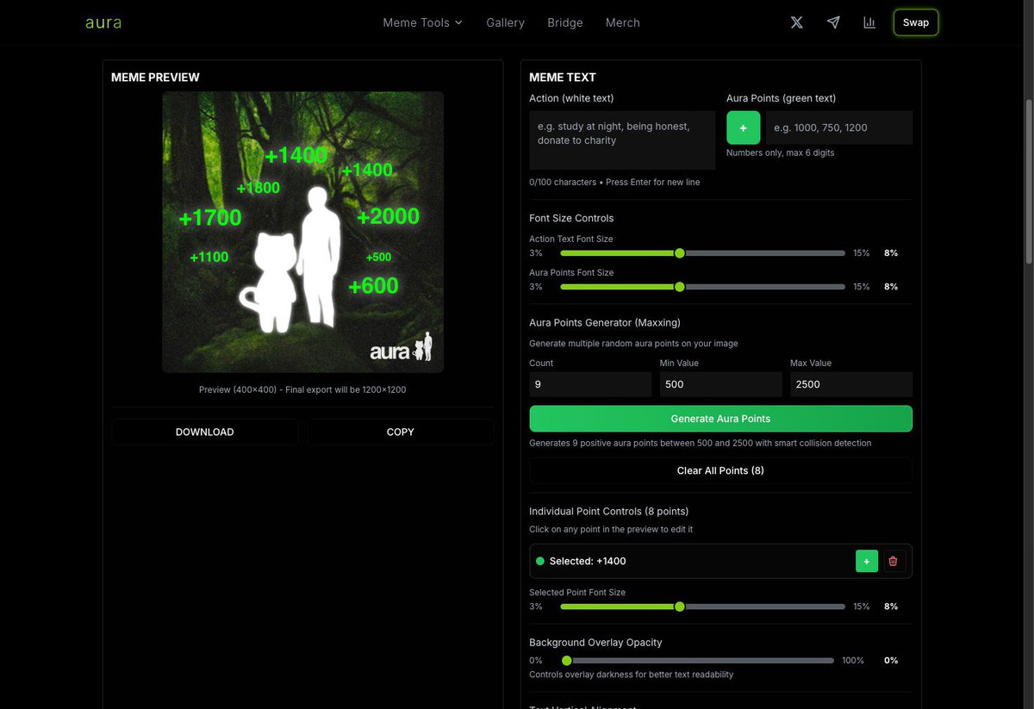Copy the meme to clipboard

(x=401, y=432)
